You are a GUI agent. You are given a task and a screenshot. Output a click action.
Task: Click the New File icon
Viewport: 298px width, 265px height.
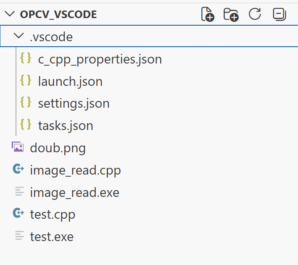click(x=208, y=14)
